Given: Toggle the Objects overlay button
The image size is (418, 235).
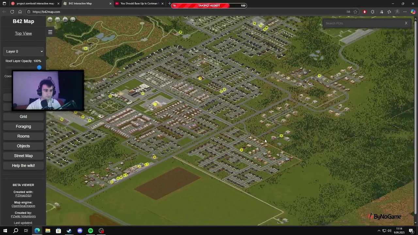Looking at the screenshot, I should coord(23,146).
